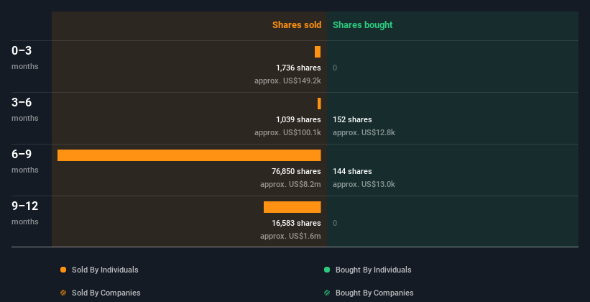Click the Sold By Companies striped legend dot
Viewport: 590px width, 302px height.
(63, 293)
